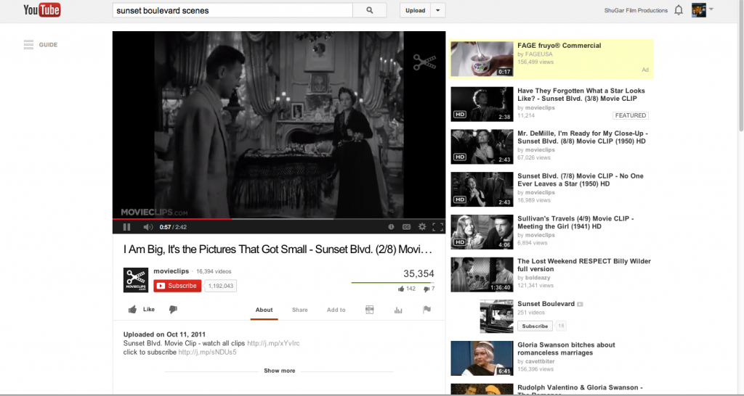Click the 0:57 / 2:42 time display
744x396 pixels.
point(173,227)
